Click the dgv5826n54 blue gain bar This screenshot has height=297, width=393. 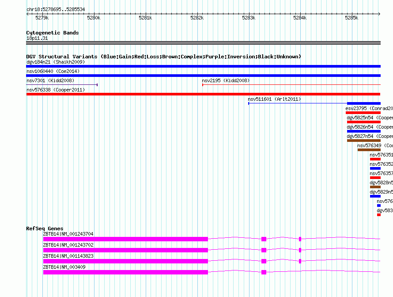click(364, 131)
